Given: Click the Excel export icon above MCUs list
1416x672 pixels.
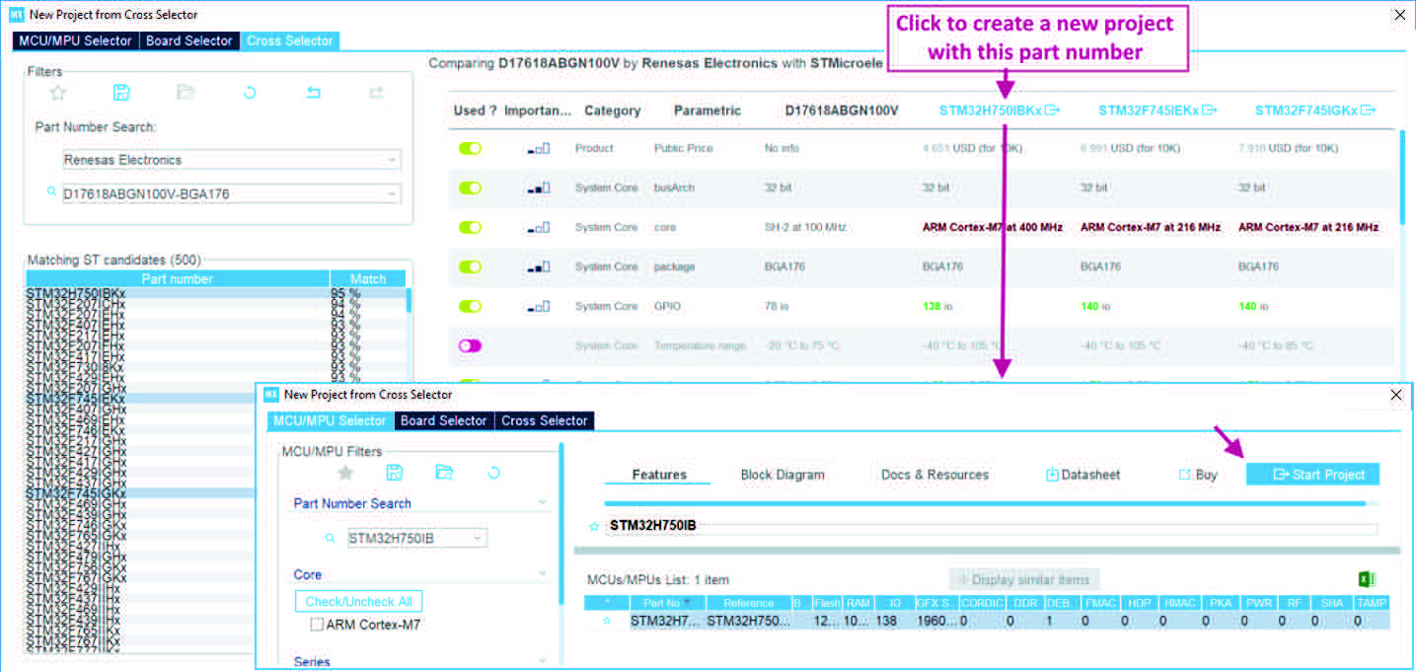Looking at the screenshot, I should pyautogui.click(x=1367, y=579).
